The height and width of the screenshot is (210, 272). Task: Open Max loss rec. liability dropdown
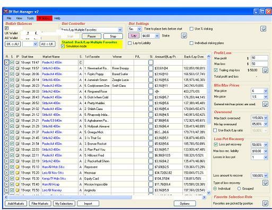tap(266, 151)
